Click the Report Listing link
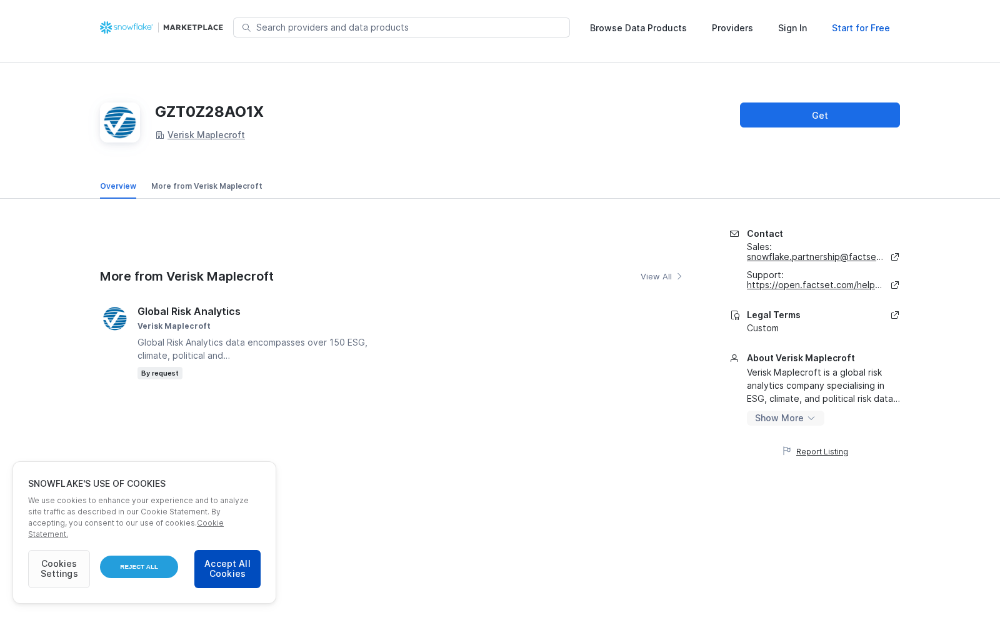Image resolution: width=1000 pixels, height=625 pixels. pyautogui.click(x=822, y=452)
